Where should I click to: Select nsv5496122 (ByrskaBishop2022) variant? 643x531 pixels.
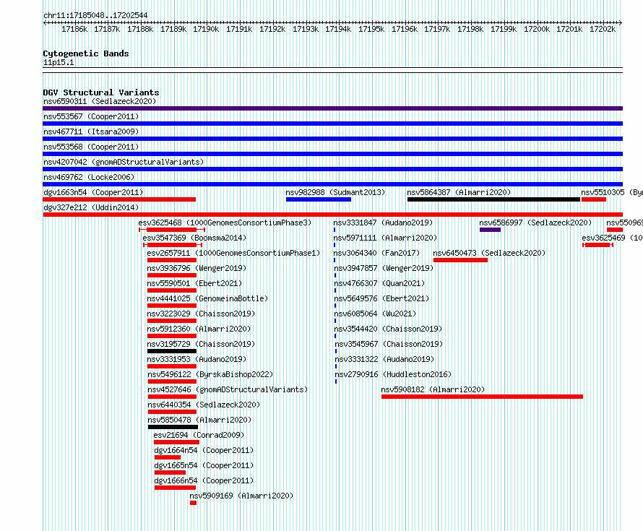click(210, 374)
